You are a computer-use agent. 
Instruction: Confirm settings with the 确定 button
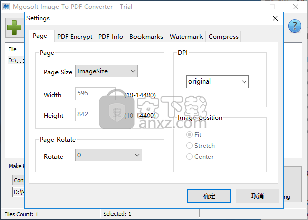[x=209, y=196]
